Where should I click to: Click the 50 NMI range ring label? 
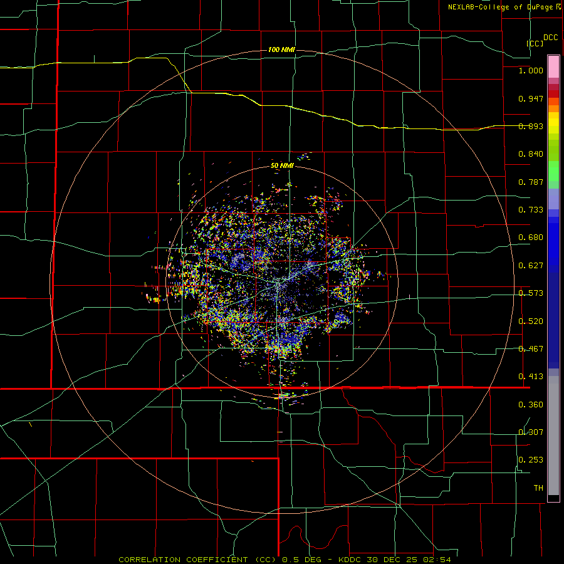[282, 166]
